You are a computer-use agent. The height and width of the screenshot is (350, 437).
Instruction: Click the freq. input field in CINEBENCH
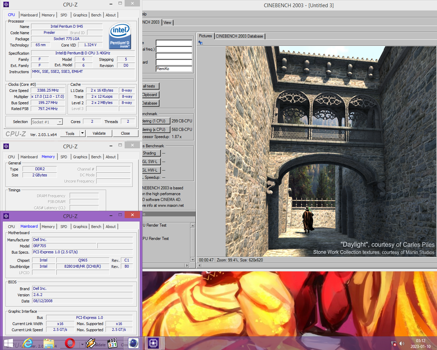(x=174, y=49)
